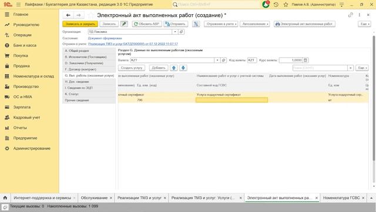
Task: Click Обновить АВР button
Action: [x=147, y=24]
